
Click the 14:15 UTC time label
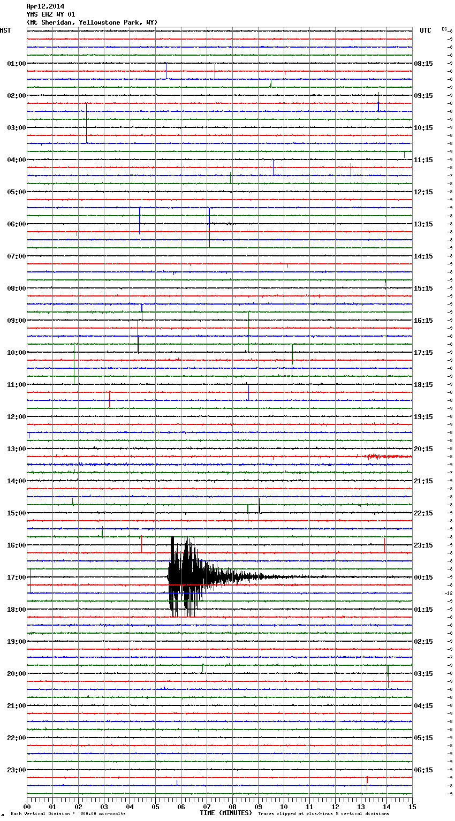(x=423, y=256)
